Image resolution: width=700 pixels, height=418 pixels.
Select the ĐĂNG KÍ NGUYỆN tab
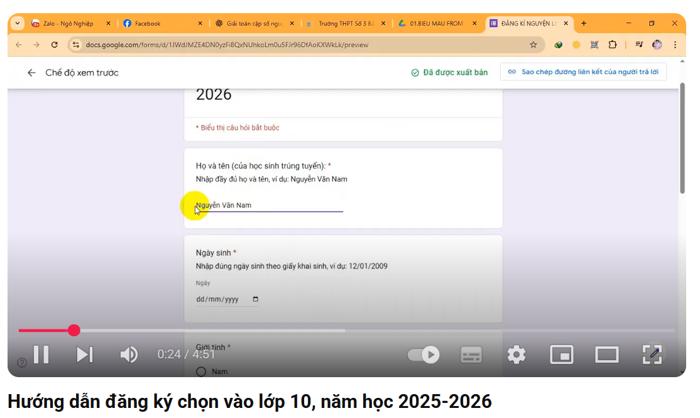528,23
